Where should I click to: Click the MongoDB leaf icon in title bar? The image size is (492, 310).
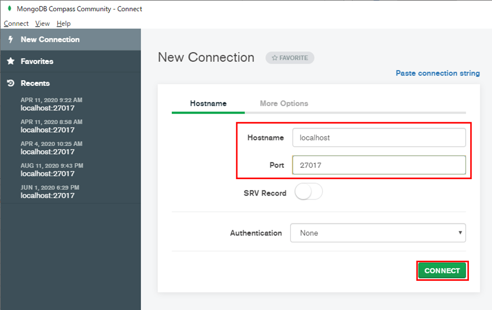pos(10,8)
